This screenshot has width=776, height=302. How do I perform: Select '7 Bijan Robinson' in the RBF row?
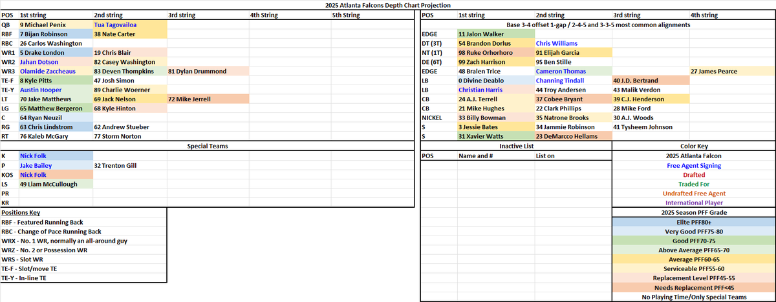click(x=56, y=34)
